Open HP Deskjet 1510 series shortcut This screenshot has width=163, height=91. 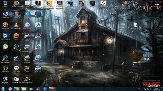coord(27,37)
